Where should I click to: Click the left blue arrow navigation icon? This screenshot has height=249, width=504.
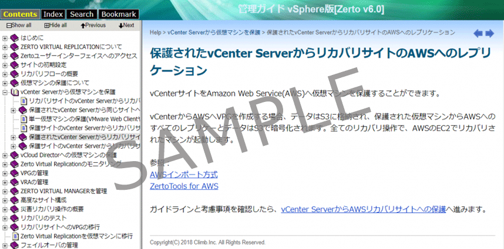point(478,33)
